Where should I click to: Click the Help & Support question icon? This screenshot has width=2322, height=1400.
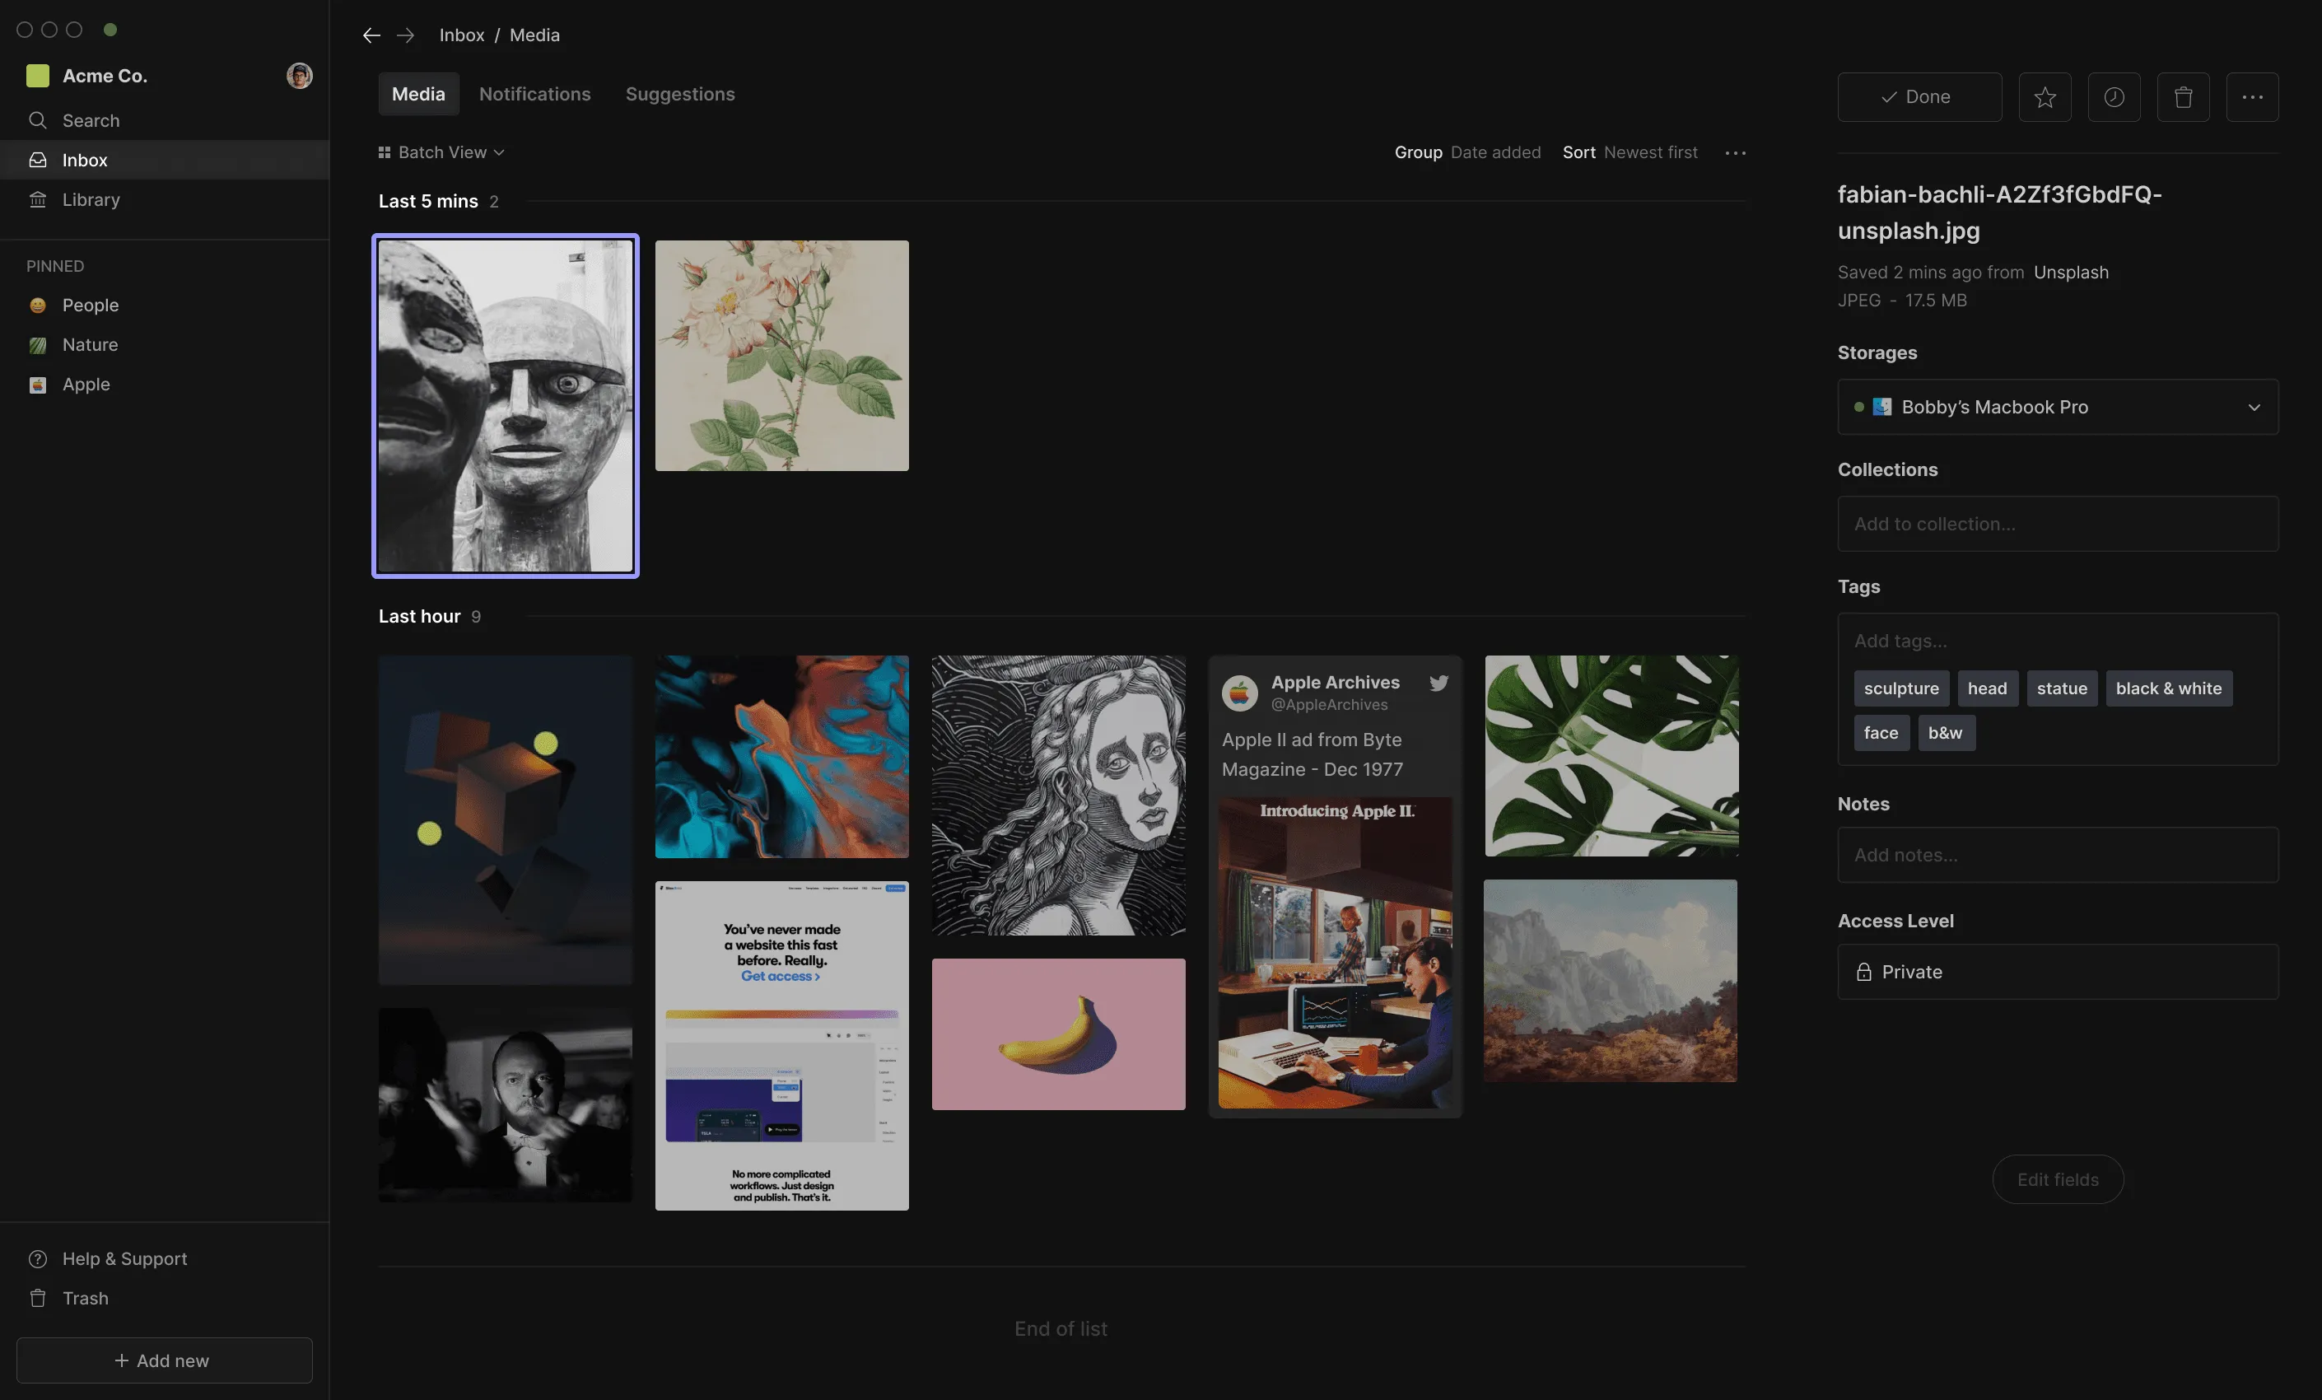38,1258
